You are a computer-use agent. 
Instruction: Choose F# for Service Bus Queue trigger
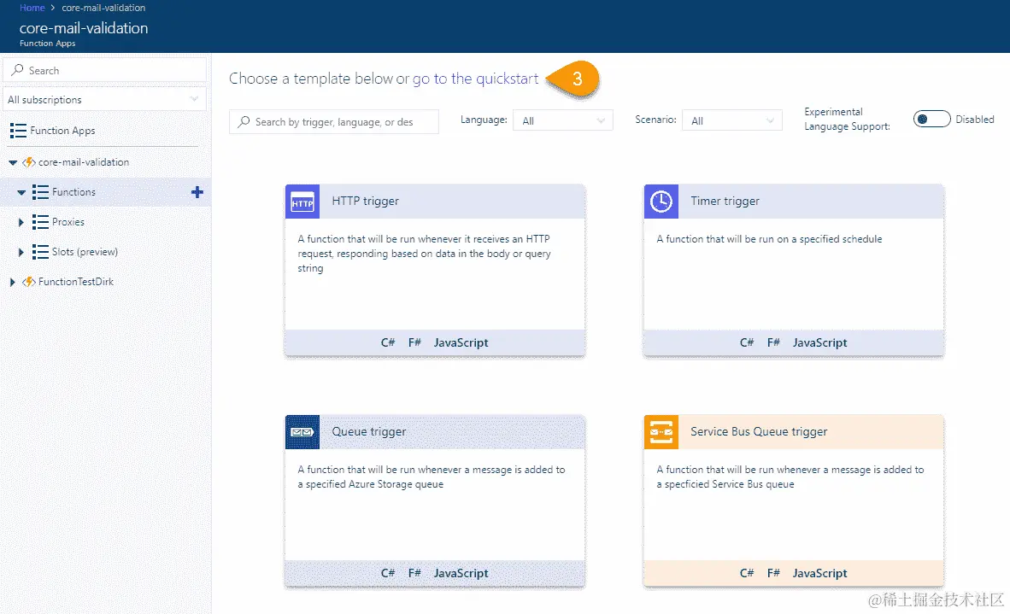[x=773, y=573]
